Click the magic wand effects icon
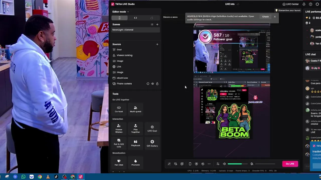This screenshot has width=321, height=180. [169, 164]
